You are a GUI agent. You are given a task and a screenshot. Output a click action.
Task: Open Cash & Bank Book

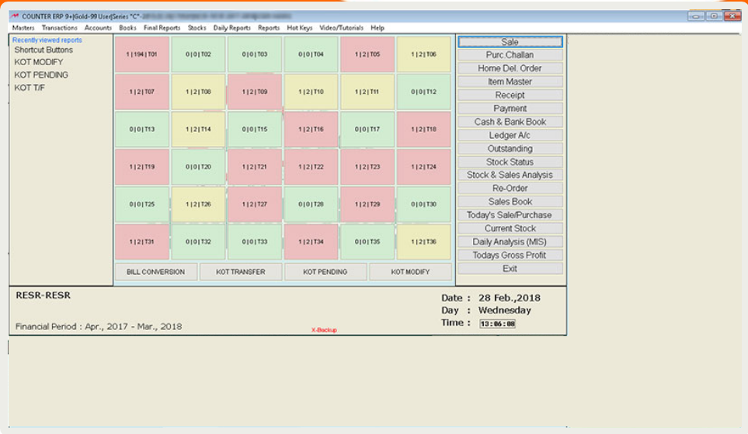pos(510,122)
